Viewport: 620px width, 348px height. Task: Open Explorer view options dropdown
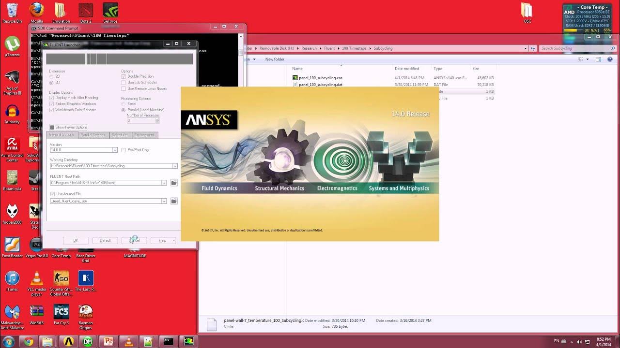pyautogui.click(x=588, y=59)
